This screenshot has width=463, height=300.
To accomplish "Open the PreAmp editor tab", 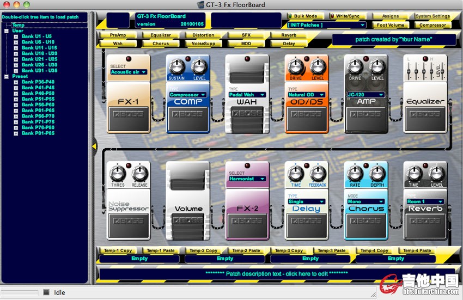I will [x=118, y=35].
